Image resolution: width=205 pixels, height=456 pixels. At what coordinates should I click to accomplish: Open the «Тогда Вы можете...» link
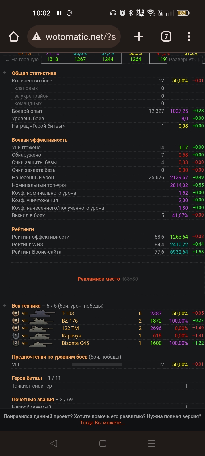pos(102,423)
